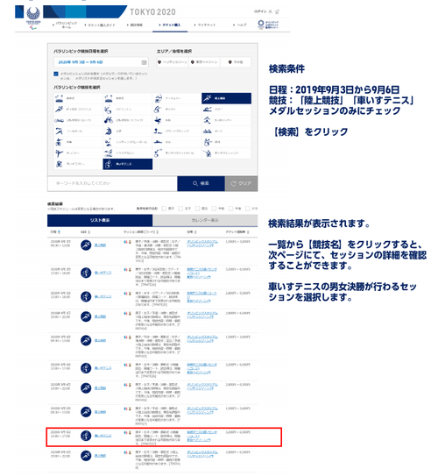Screen dimensions: 438x476
Task: Select the Boccia sport tile
Action: 177,110
